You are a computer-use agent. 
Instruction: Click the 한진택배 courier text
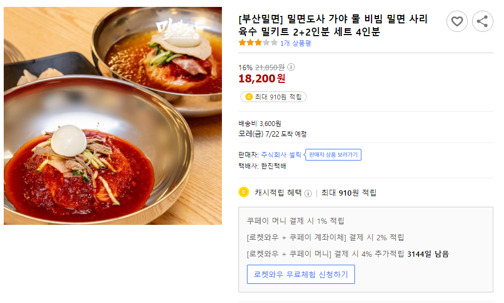(x=274, y=166)
